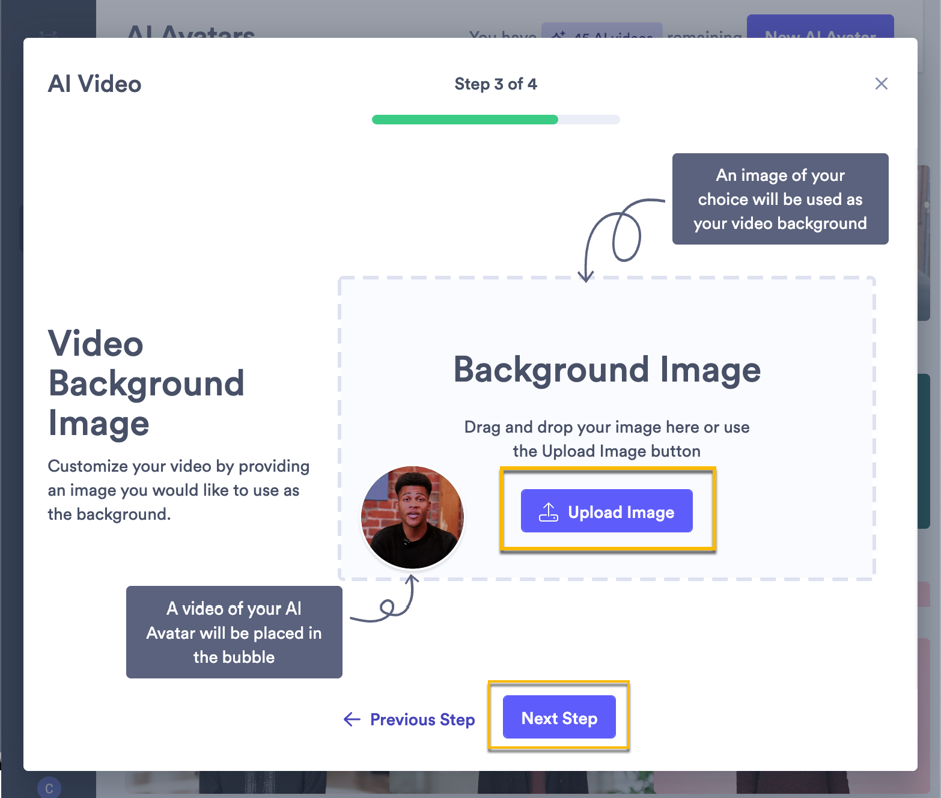Click the tooltip about your video background
The height and width of the screenshot is (798, 941).
(x=779, y=199)
